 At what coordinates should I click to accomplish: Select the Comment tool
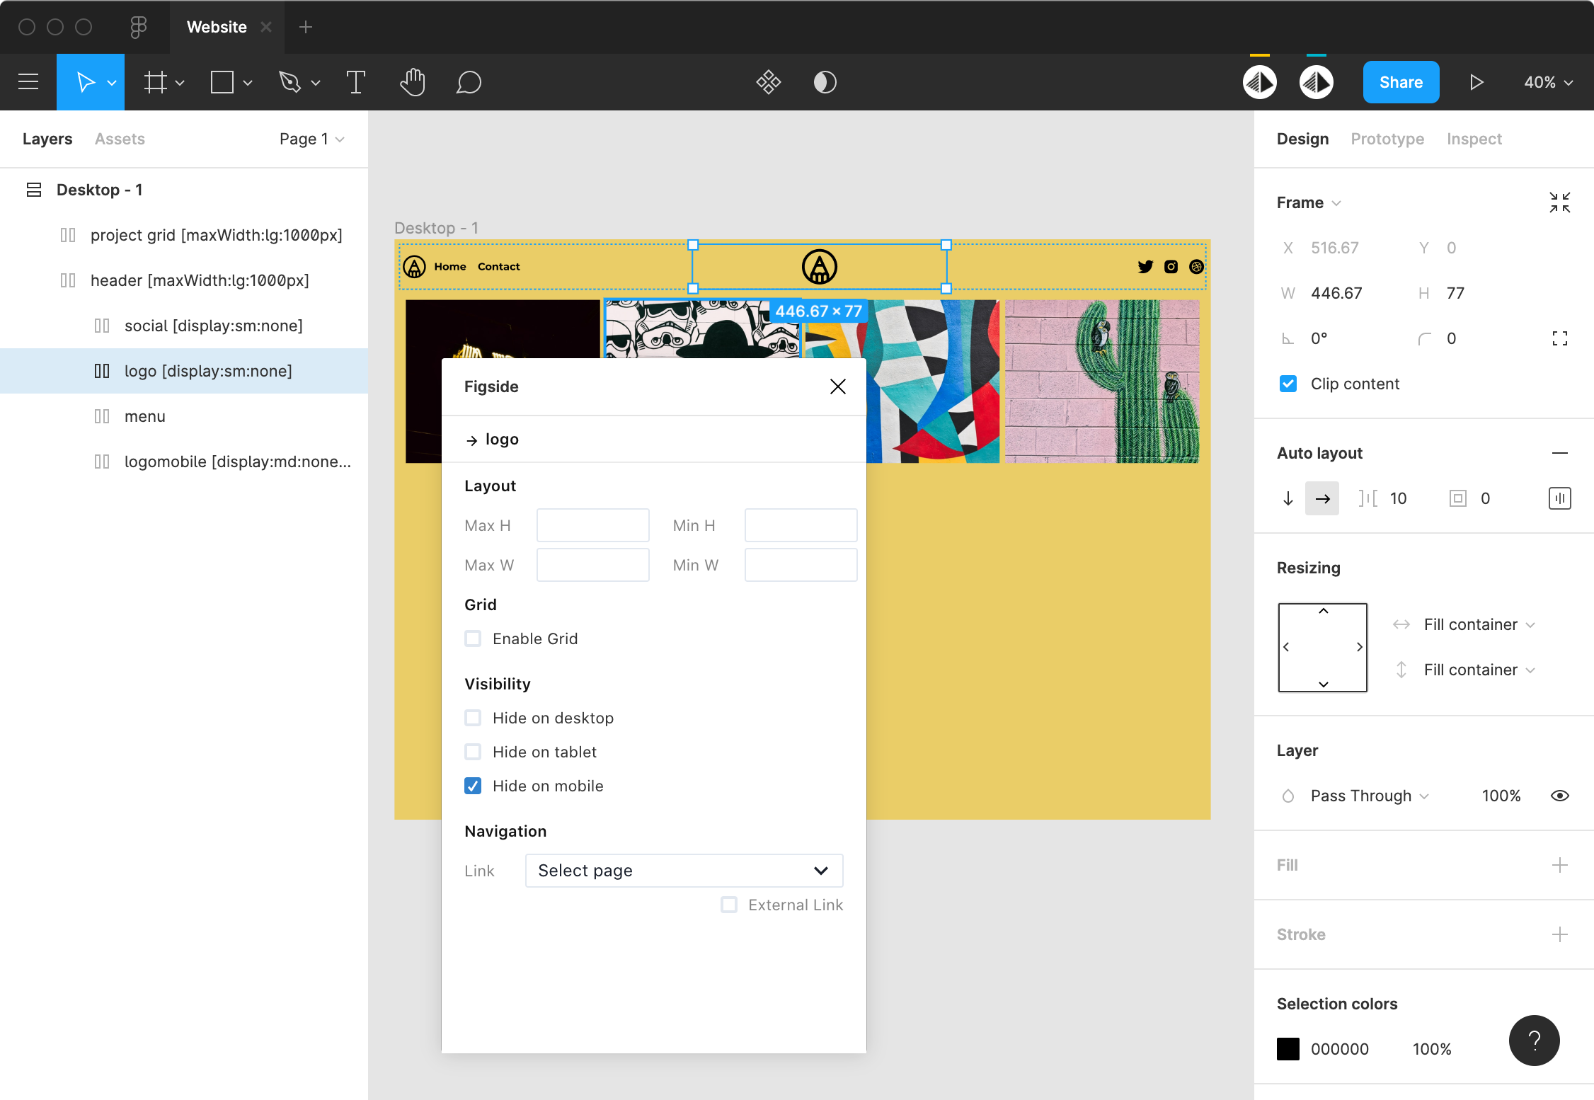(469, 82)
